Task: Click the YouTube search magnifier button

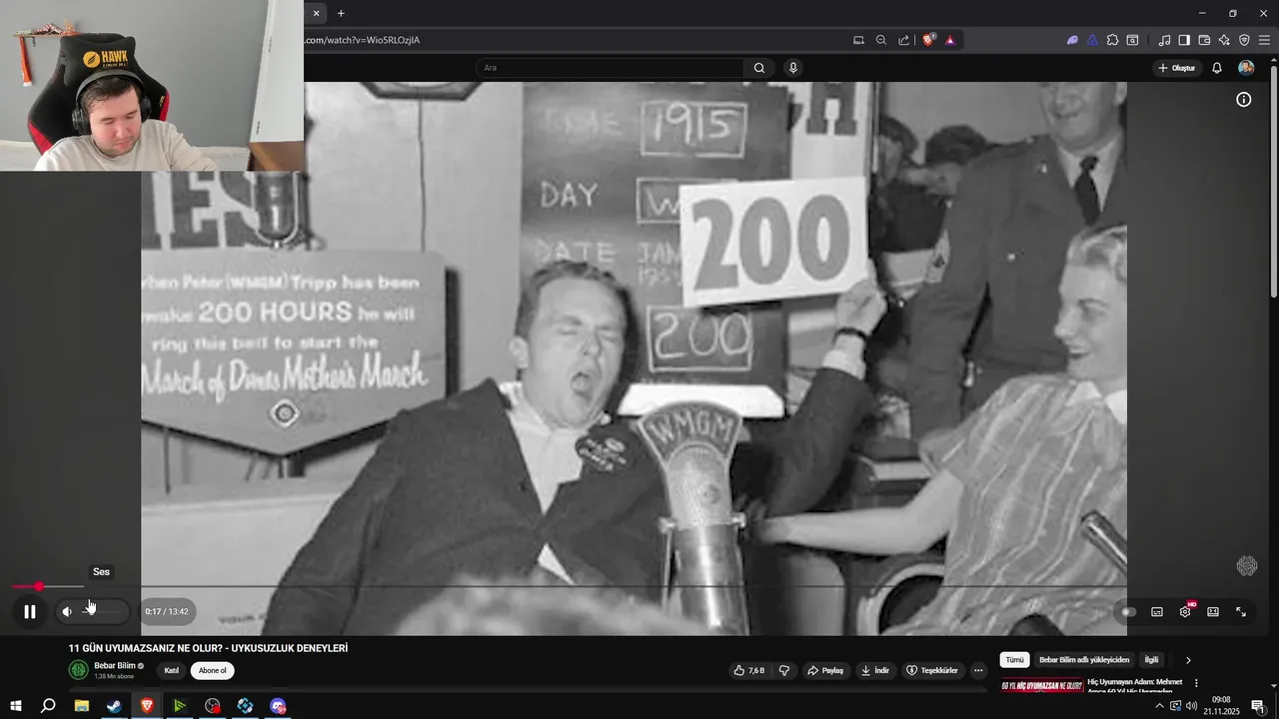Action: pyautogui.click(x=759, y=68)
